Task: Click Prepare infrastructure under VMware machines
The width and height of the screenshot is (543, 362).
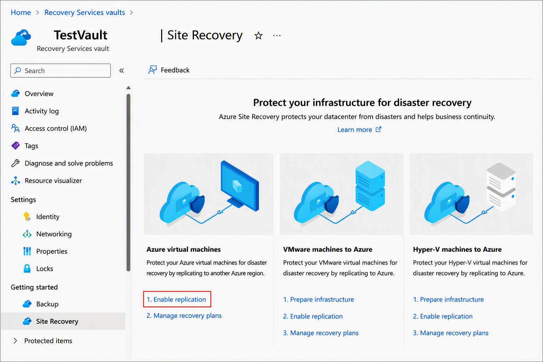Action: (x=319, y=299)
